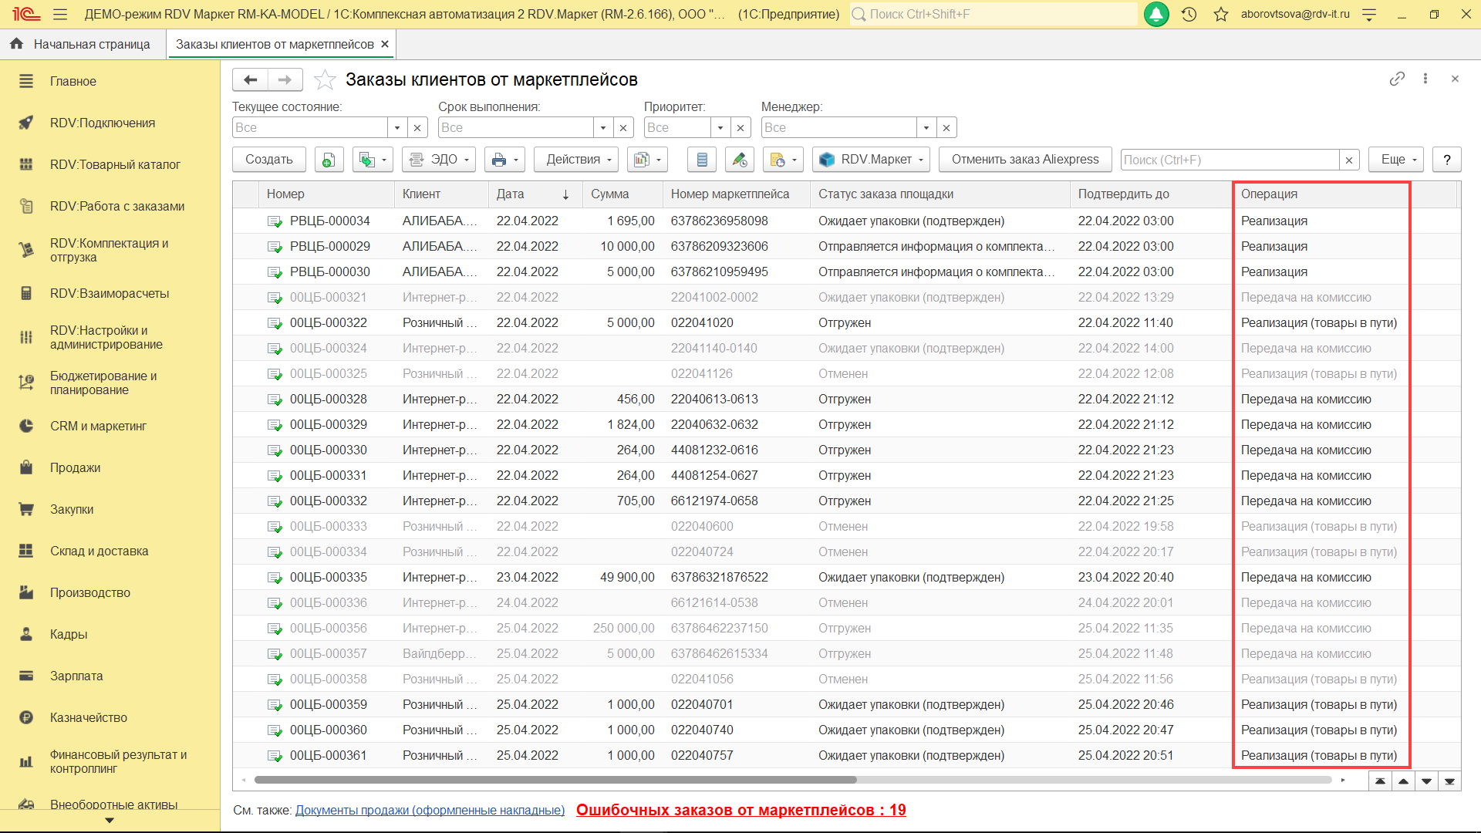Image resolution: width=1481 pixels, height=833 pixels.
Task: Open RDV:Работа с заказами section
Action: 117,206
